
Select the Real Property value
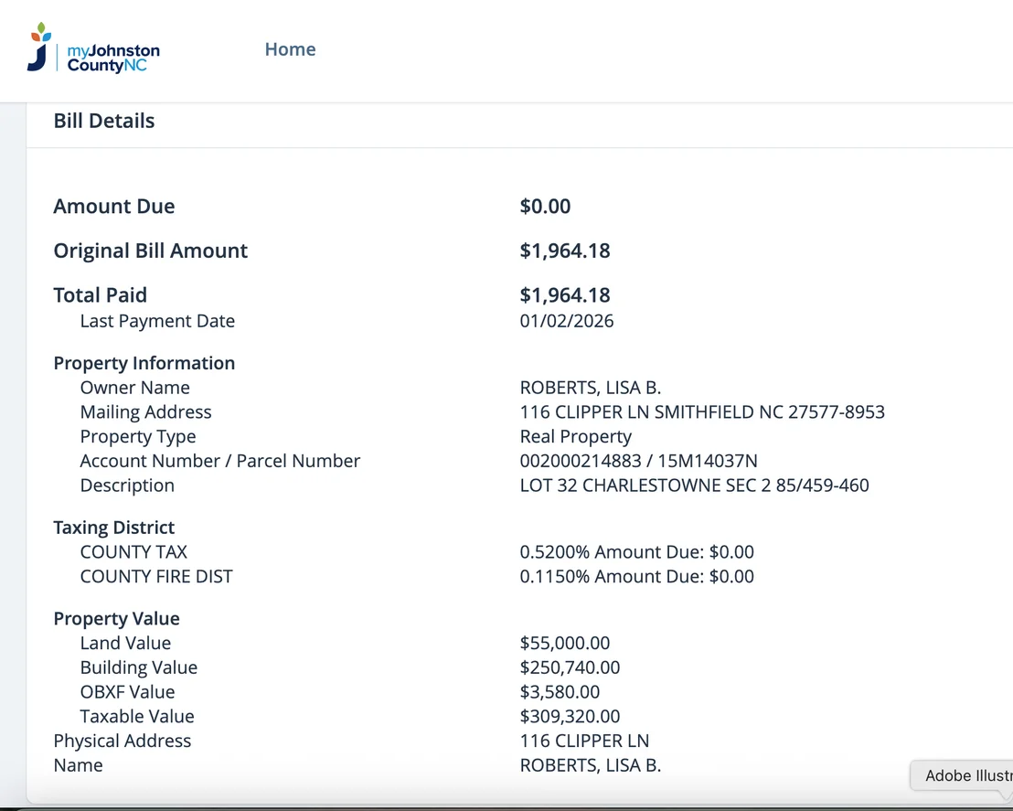[x=576, y=437]
